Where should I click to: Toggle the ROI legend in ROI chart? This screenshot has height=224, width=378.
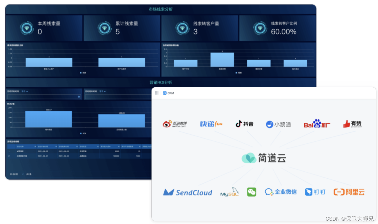83,133
